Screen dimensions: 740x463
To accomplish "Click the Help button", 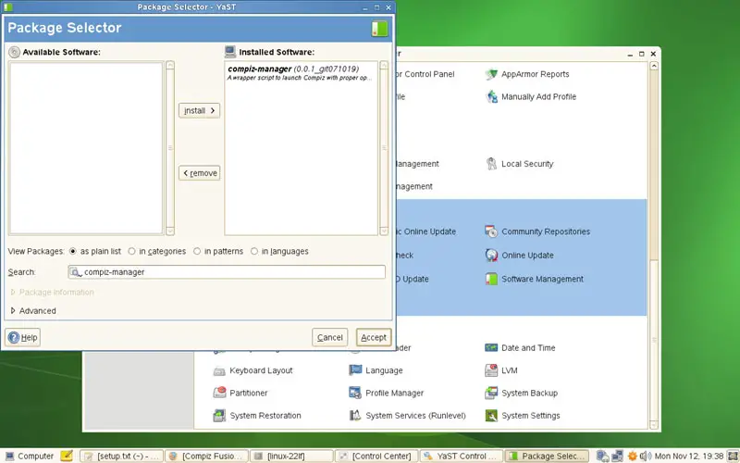I will [22, 337].
